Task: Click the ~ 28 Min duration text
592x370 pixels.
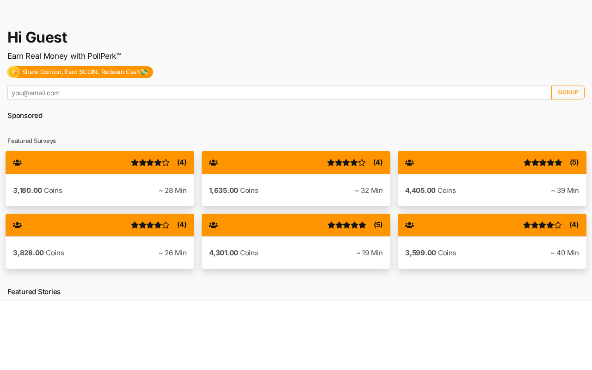Action: click(173, 191)
